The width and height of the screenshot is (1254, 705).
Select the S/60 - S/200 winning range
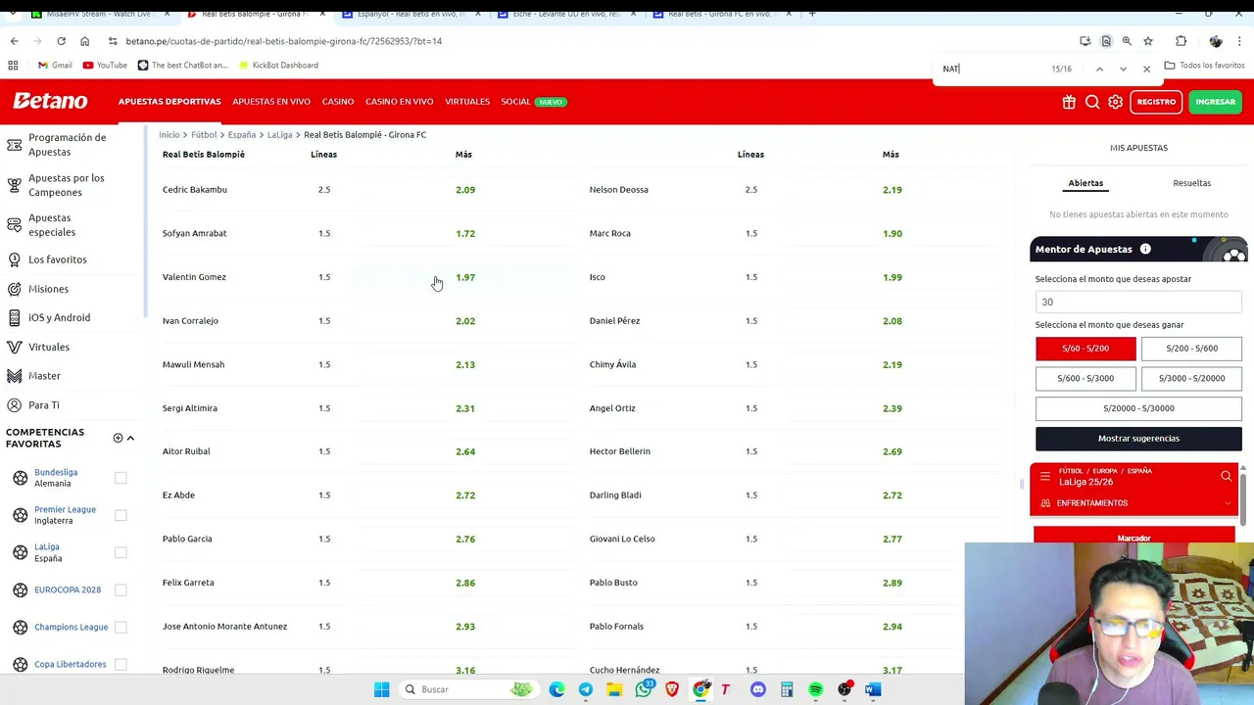coord(1085,349)
